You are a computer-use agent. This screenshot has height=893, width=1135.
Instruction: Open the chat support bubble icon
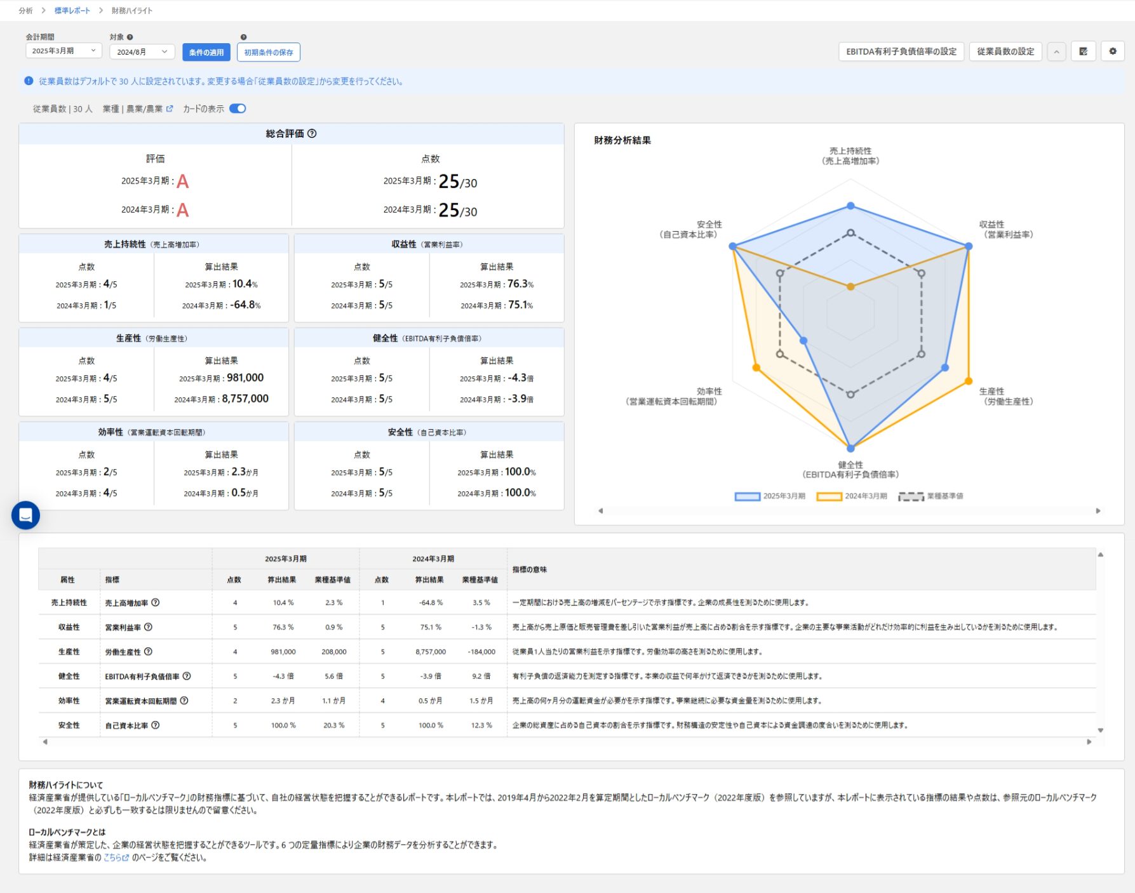[25, 515]
